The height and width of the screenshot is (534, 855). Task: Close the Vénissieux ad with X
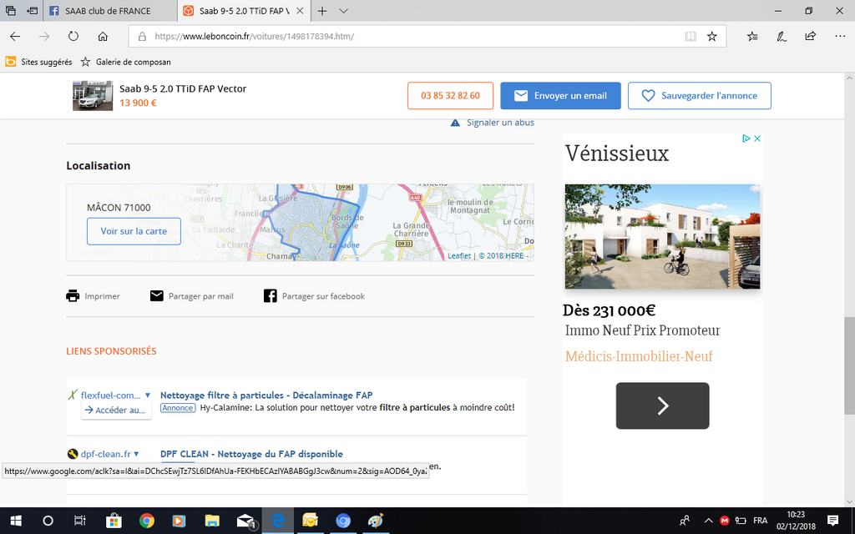[x=756, y=139]
